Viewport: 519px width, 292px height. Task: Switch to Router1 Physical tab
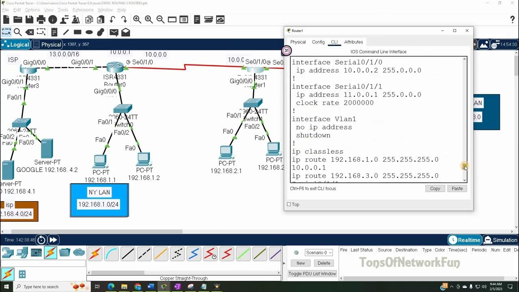pyautogui.click(x=298, y=42)
